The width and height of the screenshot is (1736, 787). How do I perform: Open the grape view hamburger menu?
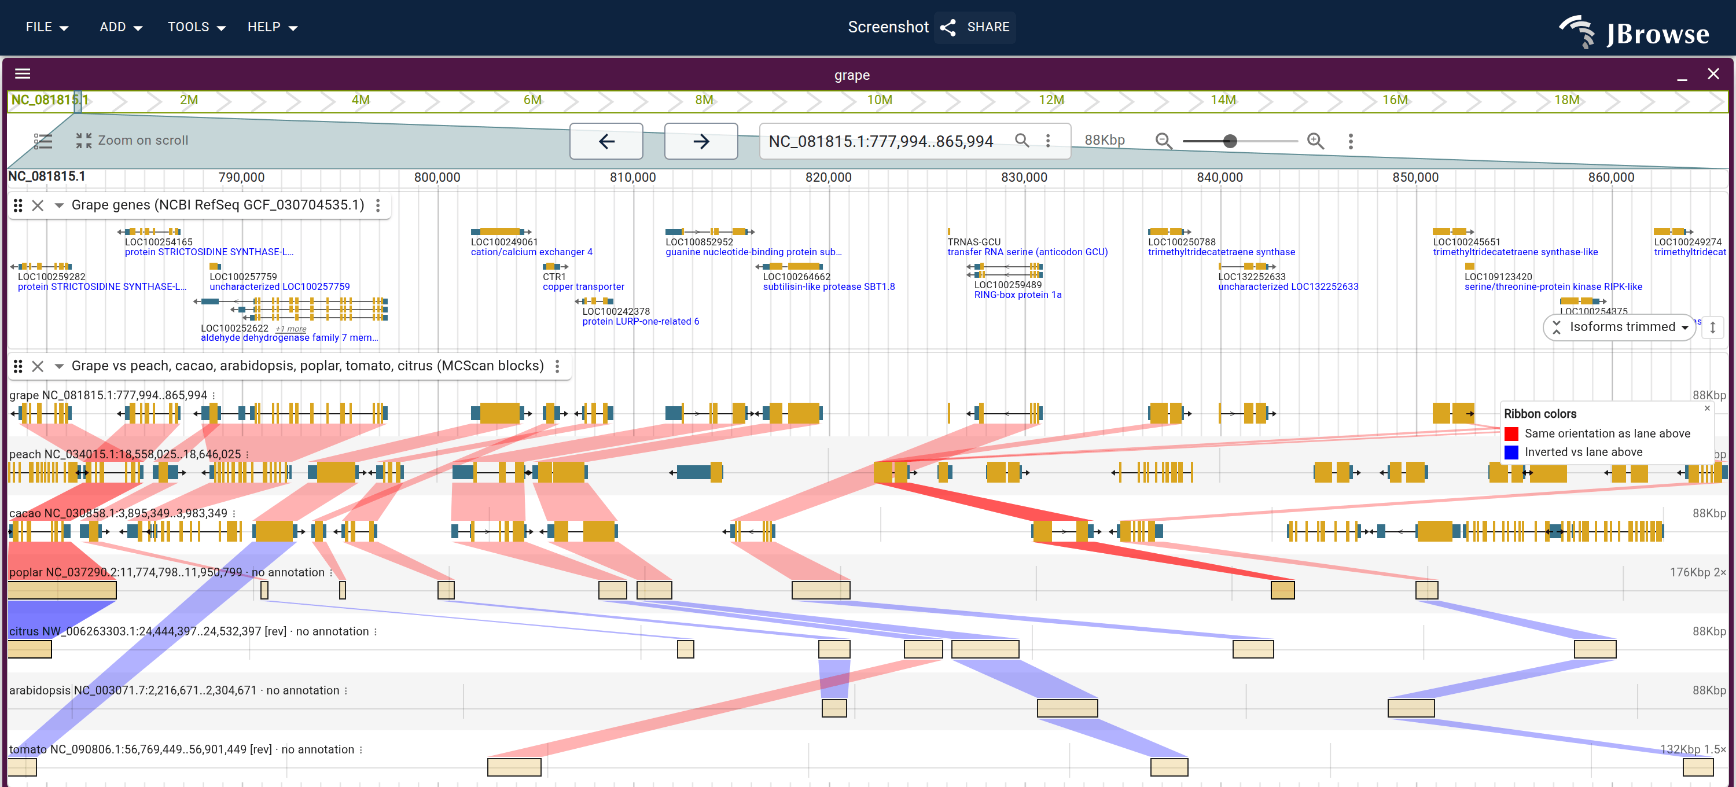(23, 74)
